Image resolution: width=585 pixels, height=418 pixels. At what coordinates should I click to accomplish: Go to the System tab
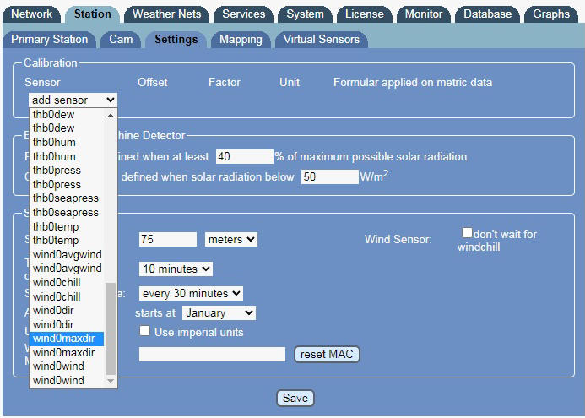pyautogui.click(x=305, y=14)
